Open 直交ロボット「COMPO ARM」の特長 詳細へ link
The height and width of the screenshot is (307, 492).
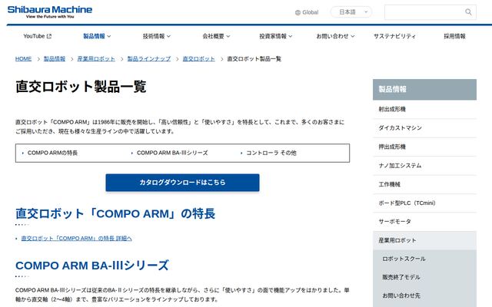76,239
